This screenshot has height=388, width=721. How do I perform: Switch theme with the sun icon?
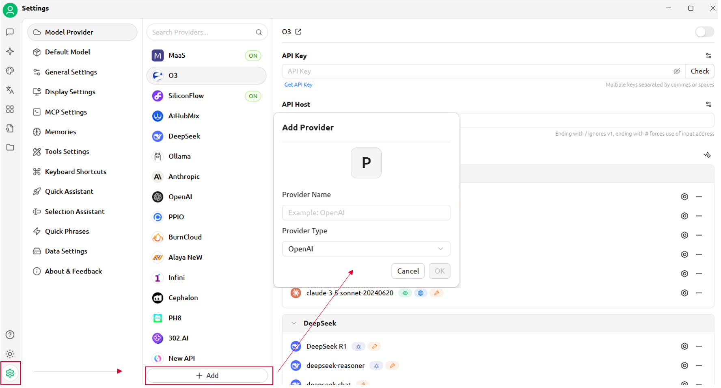point(10,354)
